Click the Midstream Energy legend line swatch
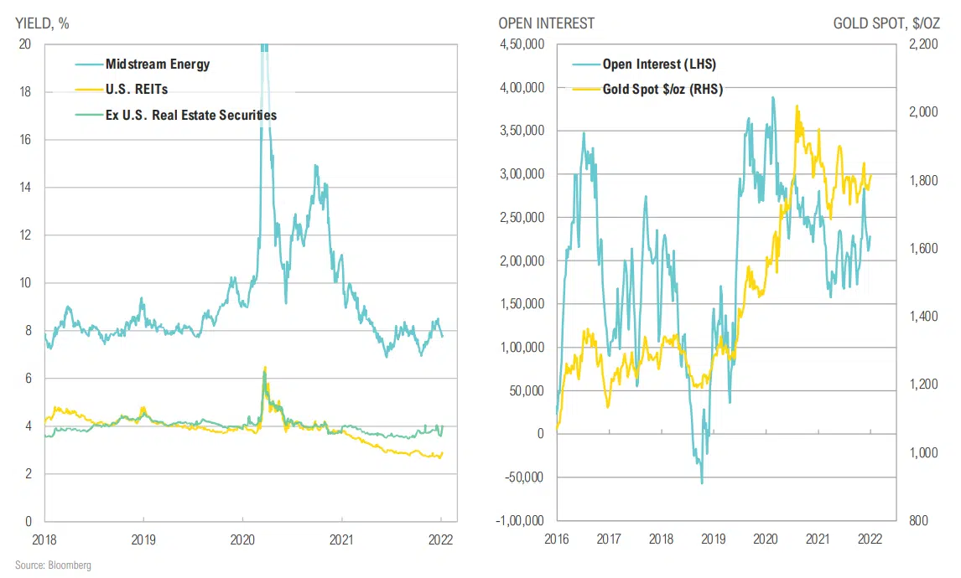 (85, 65)
